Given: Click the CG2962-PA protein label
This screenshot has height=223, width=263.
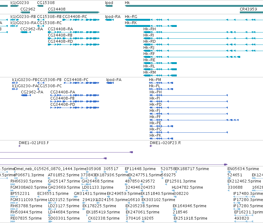Looking at the screenshot, I should point(32,92).
